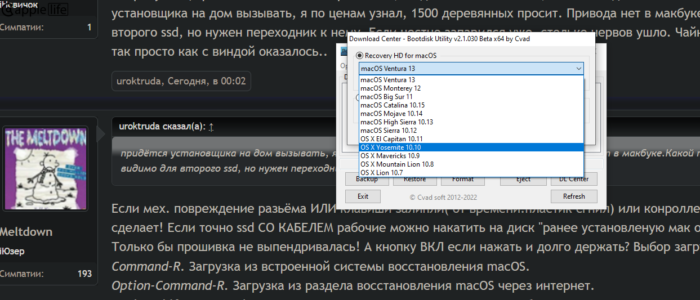Image resolution: width=700 pixels, height=300 pixels.
Task: Open the 'Сегодня, в 00:02' post timestamp link
Action: pyautogui.click(x=207, y=81)
